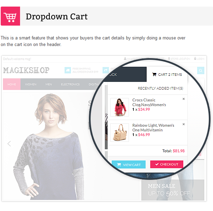
Task: Click the return arrow icon in header
Action: click(x=106, y=70)
